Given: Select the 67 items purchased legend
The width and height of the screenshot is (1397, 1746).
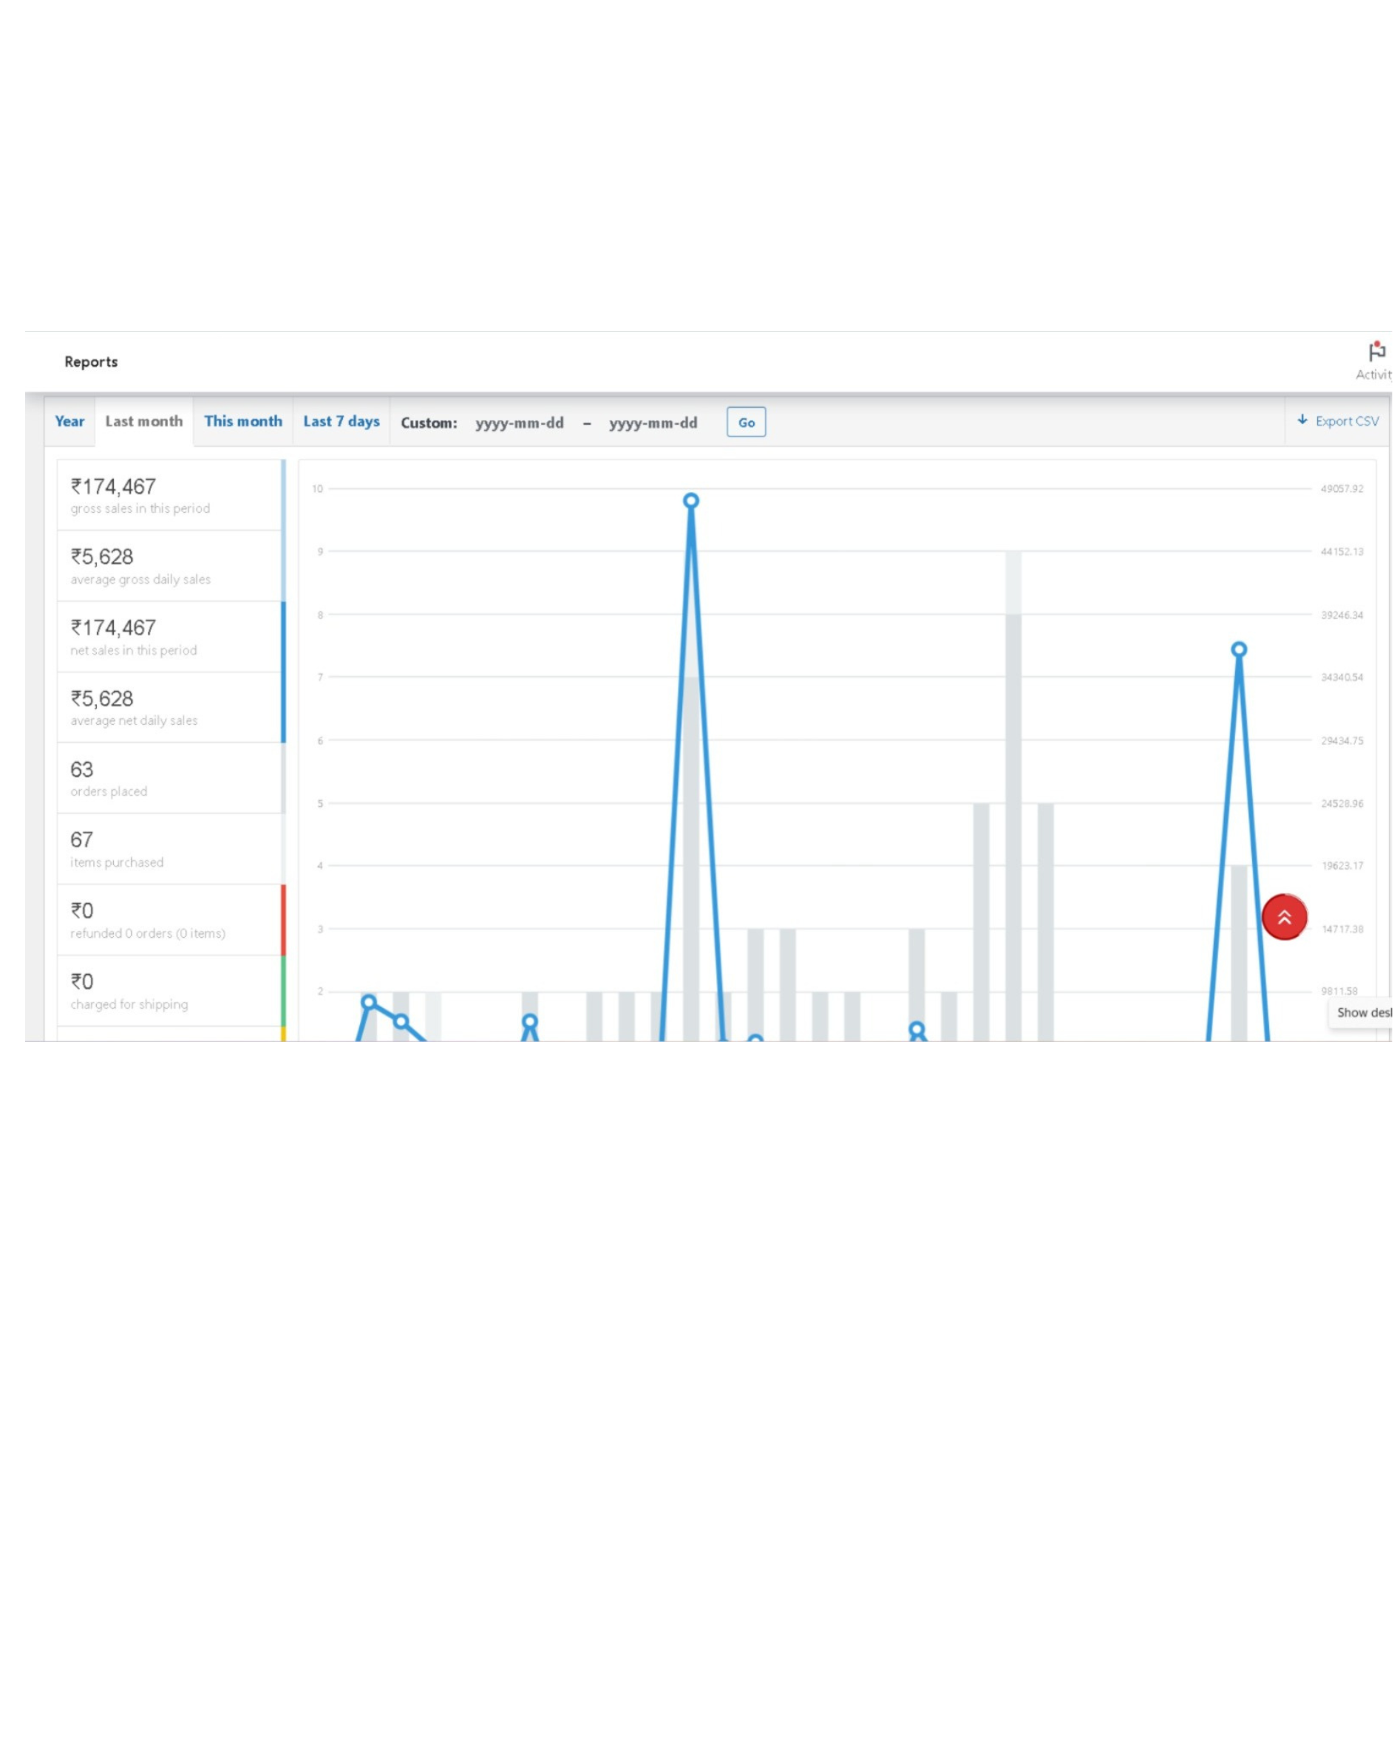Looking at the screenshot, I should click(x=171, y=850).
